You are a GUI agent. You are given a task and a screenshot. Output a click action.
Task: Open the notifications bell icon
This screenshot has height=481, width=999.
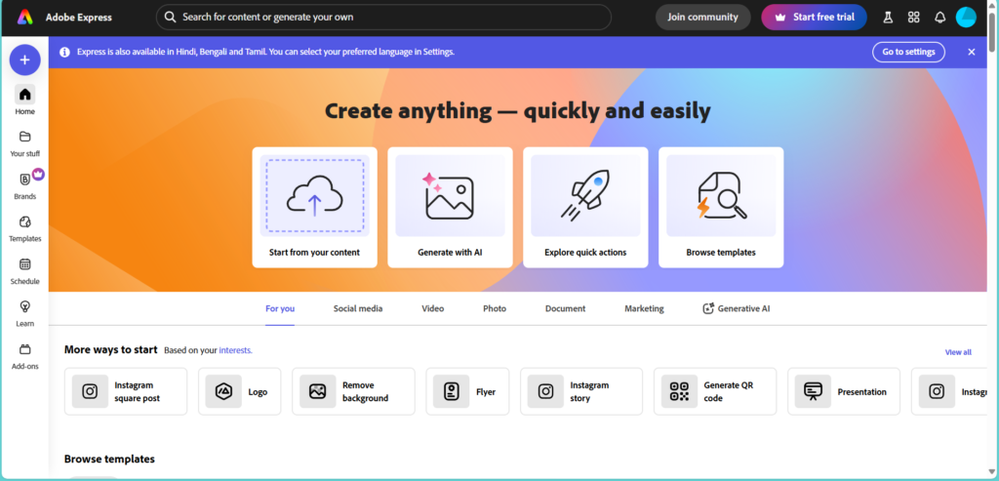[939, 18]
